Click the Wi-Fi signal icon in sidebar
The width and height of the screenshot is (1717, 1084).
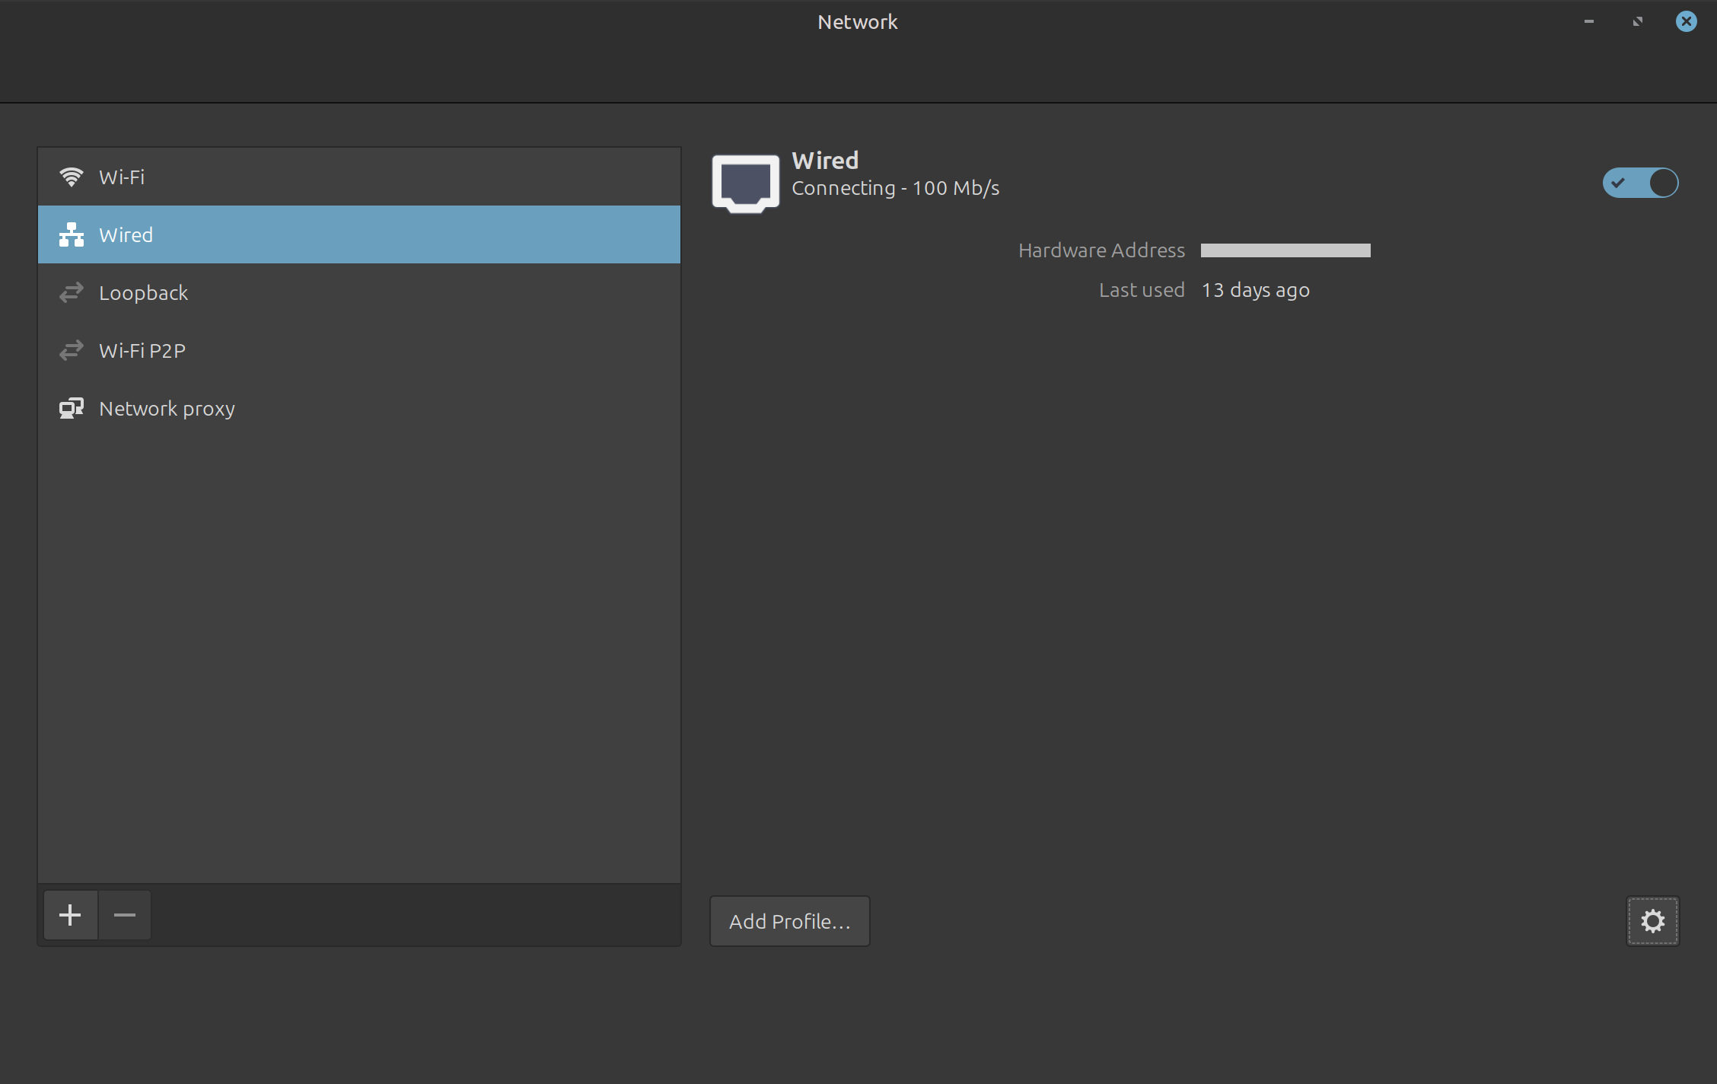click(x=72, y=177)
